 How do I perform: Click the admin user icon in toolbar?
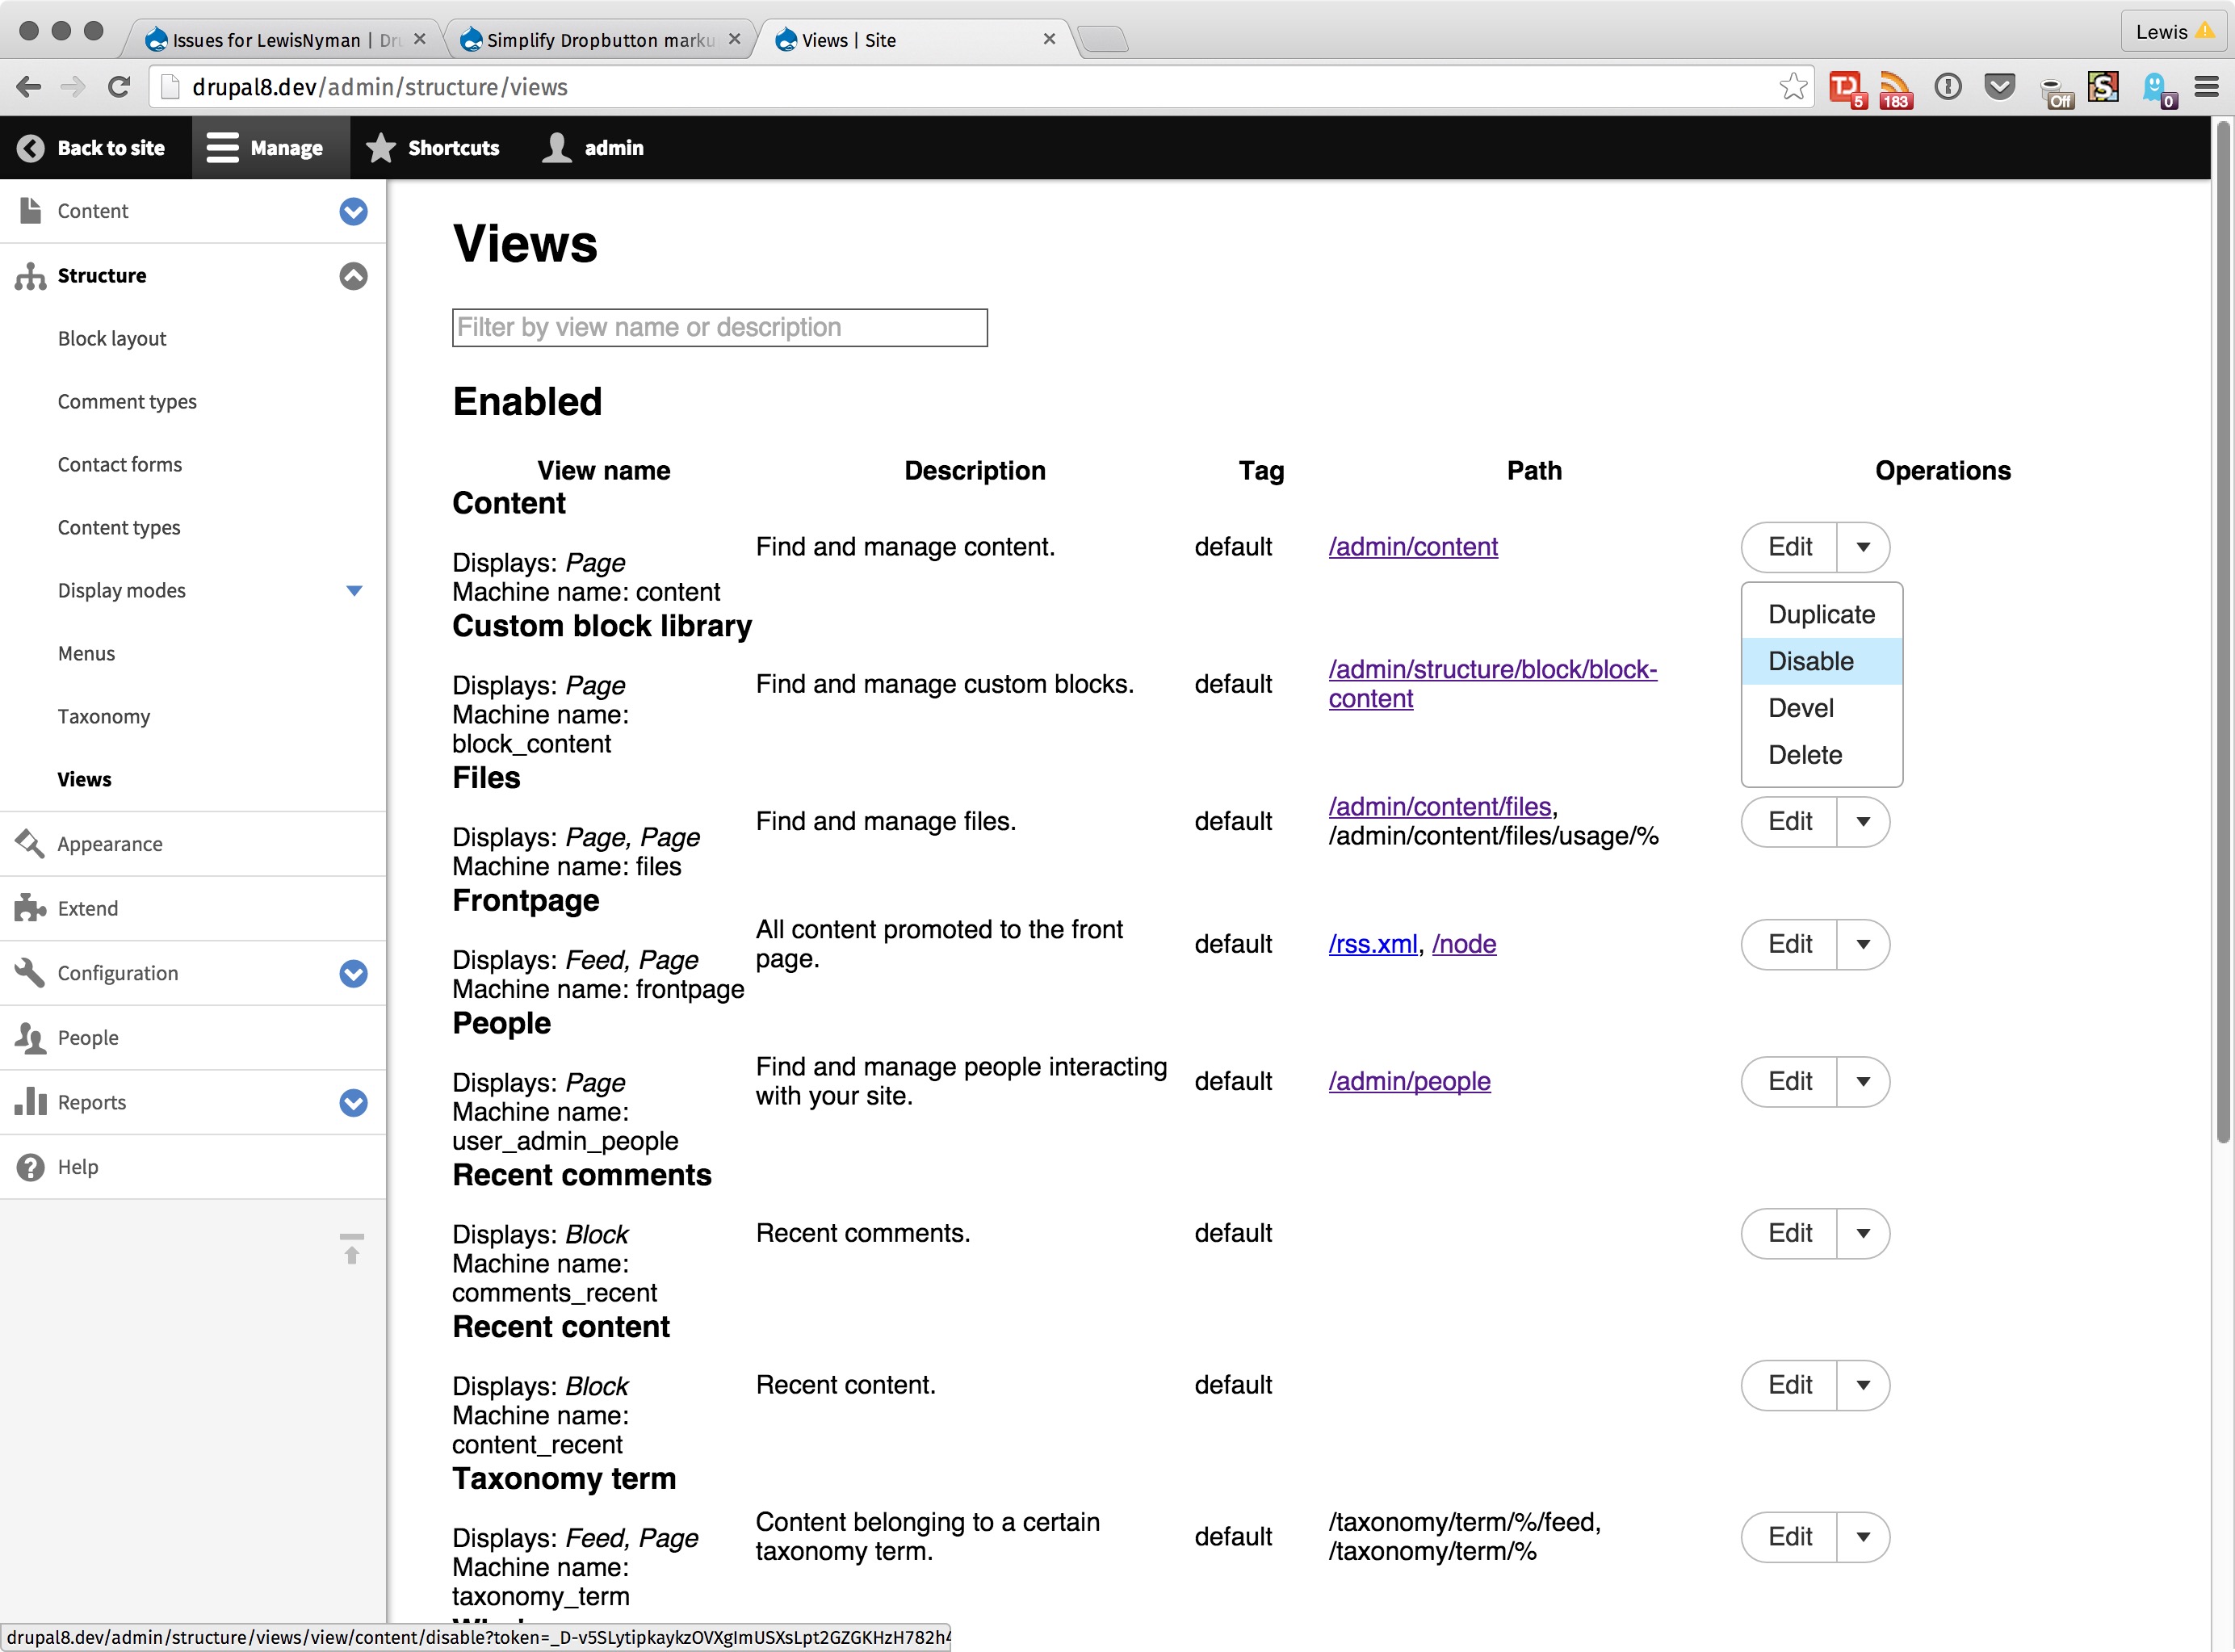pos(556,148)
